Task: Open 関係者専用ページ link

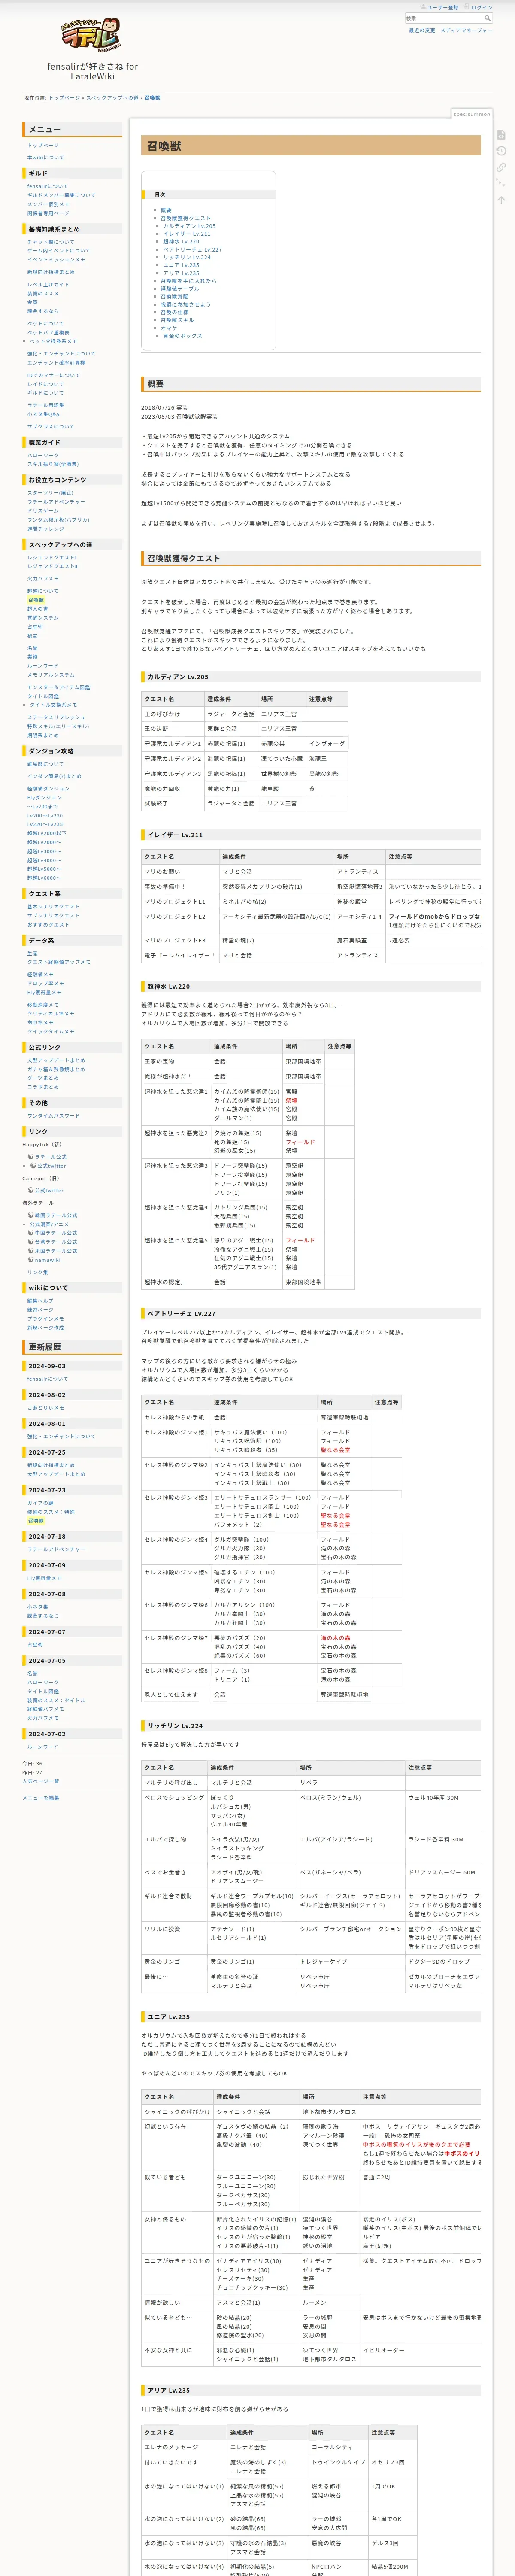Action: (48, 213)
